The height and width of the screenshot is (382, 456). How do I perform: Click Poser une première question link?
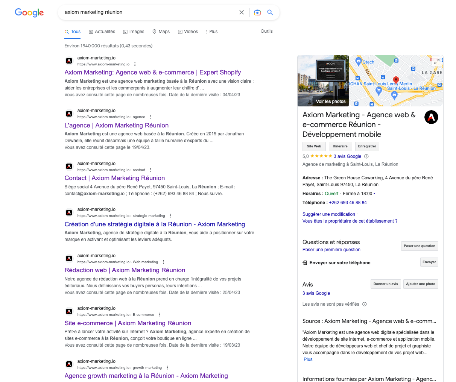[x=331, y=250]
